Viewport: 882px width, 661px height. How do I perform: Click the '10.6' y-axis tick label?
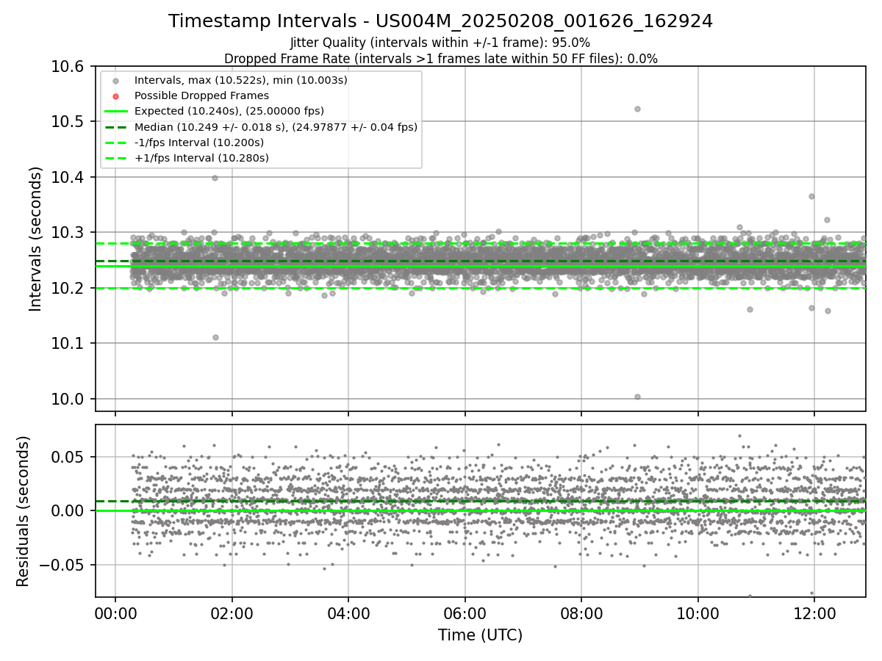(x=68, y=66)
